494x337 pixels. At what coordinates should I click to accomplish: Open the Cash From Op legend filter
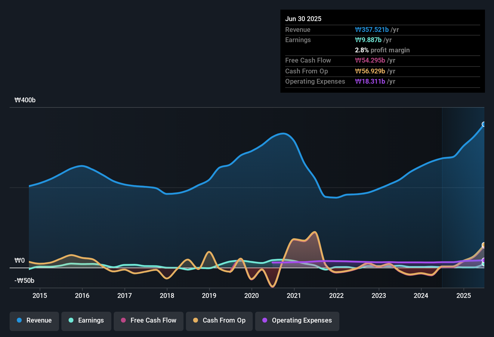click(219, 320)
